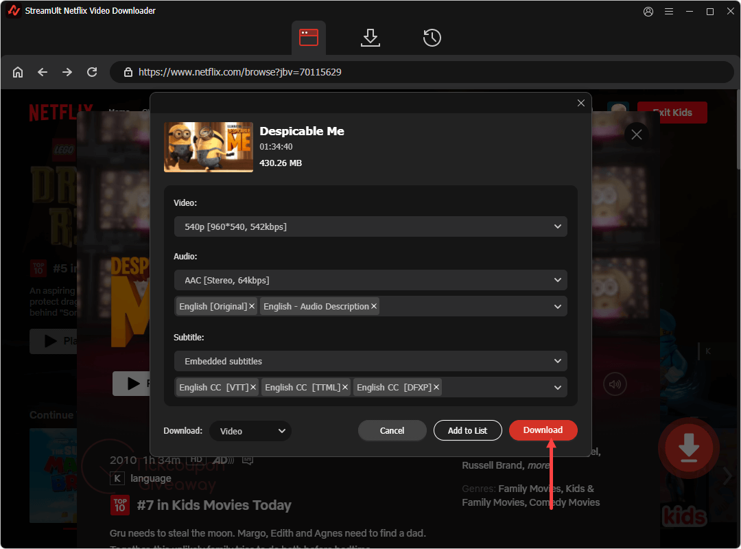Viewport: 741px width, 549px height.
Task: Open the audio language selection dropdown
Action: [x=558, y=307]
